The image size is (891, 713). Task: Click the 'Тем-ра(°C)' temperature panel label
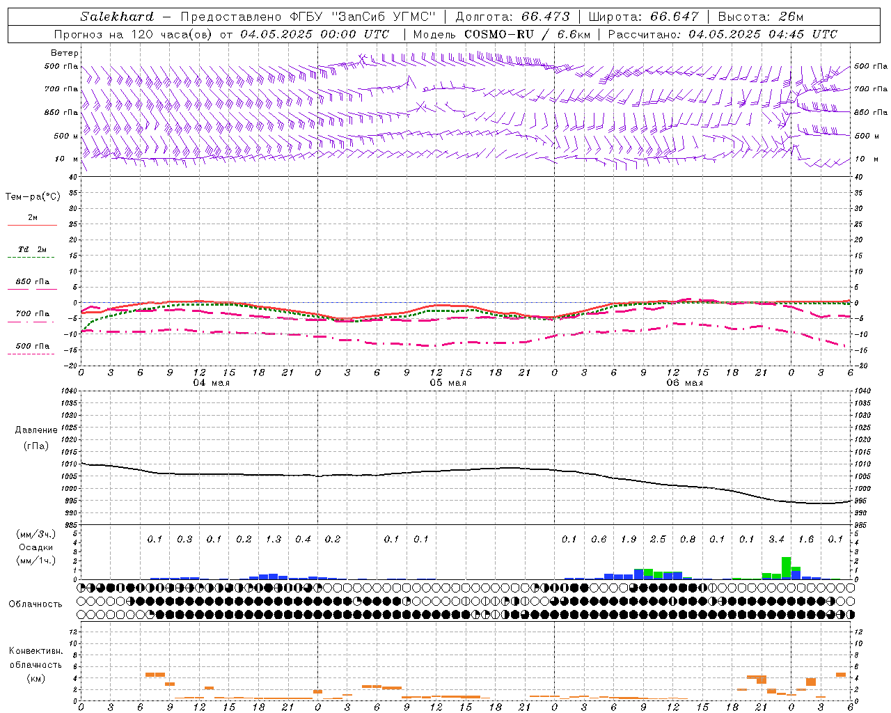[33, 197]
